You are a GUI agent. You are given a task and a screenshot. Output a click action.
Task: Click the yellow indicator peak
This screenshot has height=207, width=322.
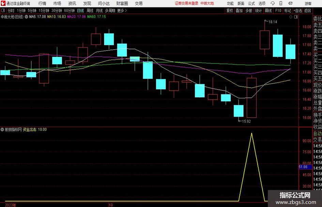(251, 134)
